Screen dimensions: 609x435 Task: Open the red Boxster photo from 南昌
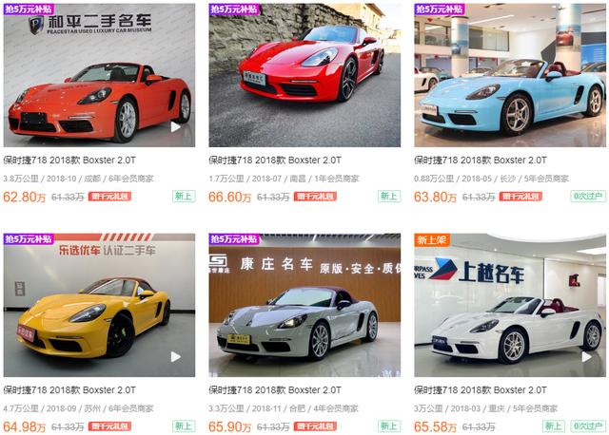(304, 75)
